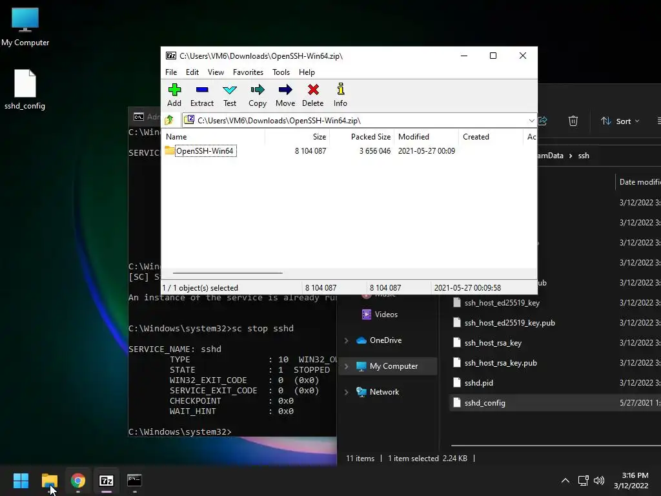Viewport: 661px width, 496px height.
Task: Click the network icon in system tray
Action: 584,480
